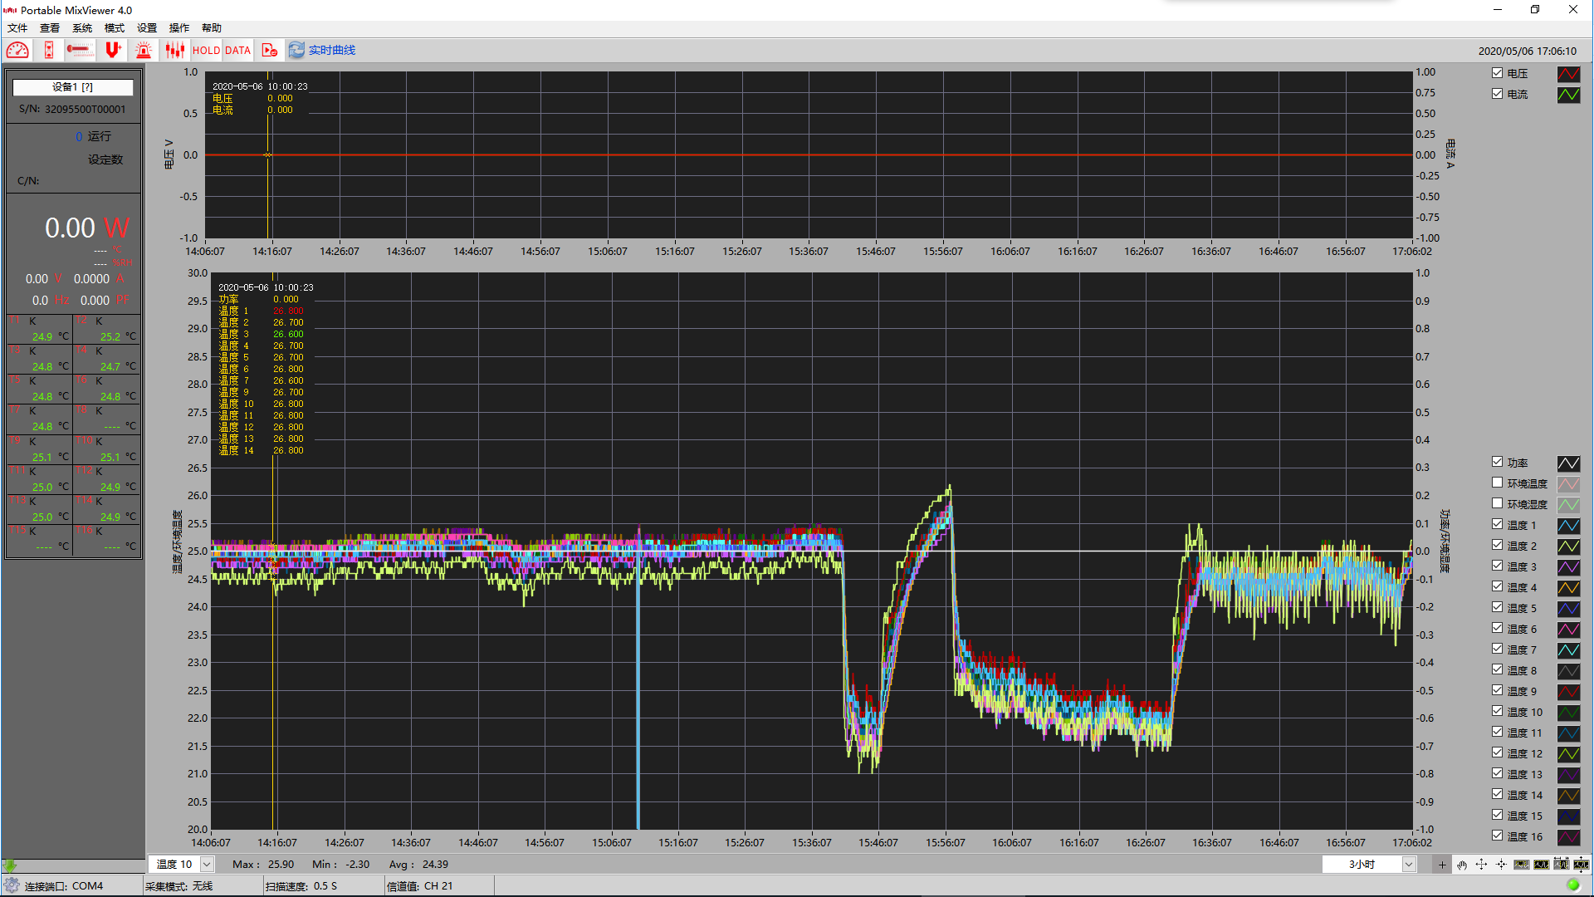Viewport: 1594px width, 897px height.
Task: Open the 设备1 device selector
Action: [73, 87]
